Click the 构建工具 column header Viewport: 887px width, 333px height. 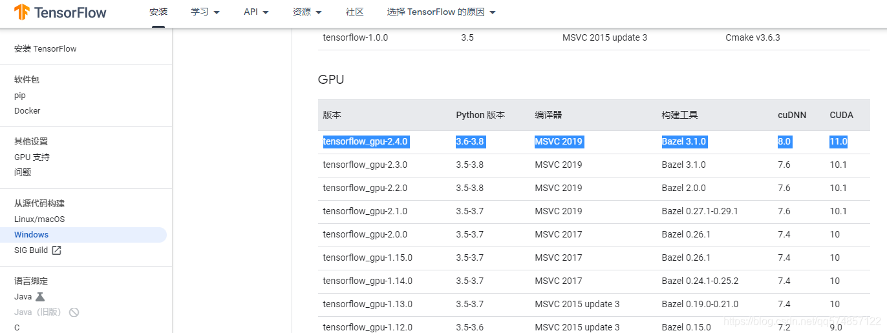tap(679, 115)
